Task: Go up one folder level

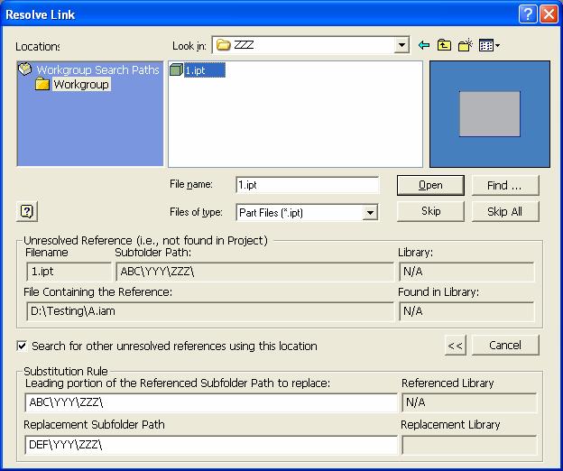Action: [445, 45]
